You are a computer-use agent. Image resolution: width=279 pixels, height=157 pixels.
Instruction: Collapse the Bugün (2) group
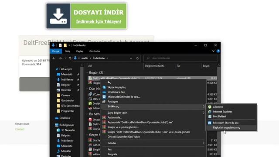87,73
